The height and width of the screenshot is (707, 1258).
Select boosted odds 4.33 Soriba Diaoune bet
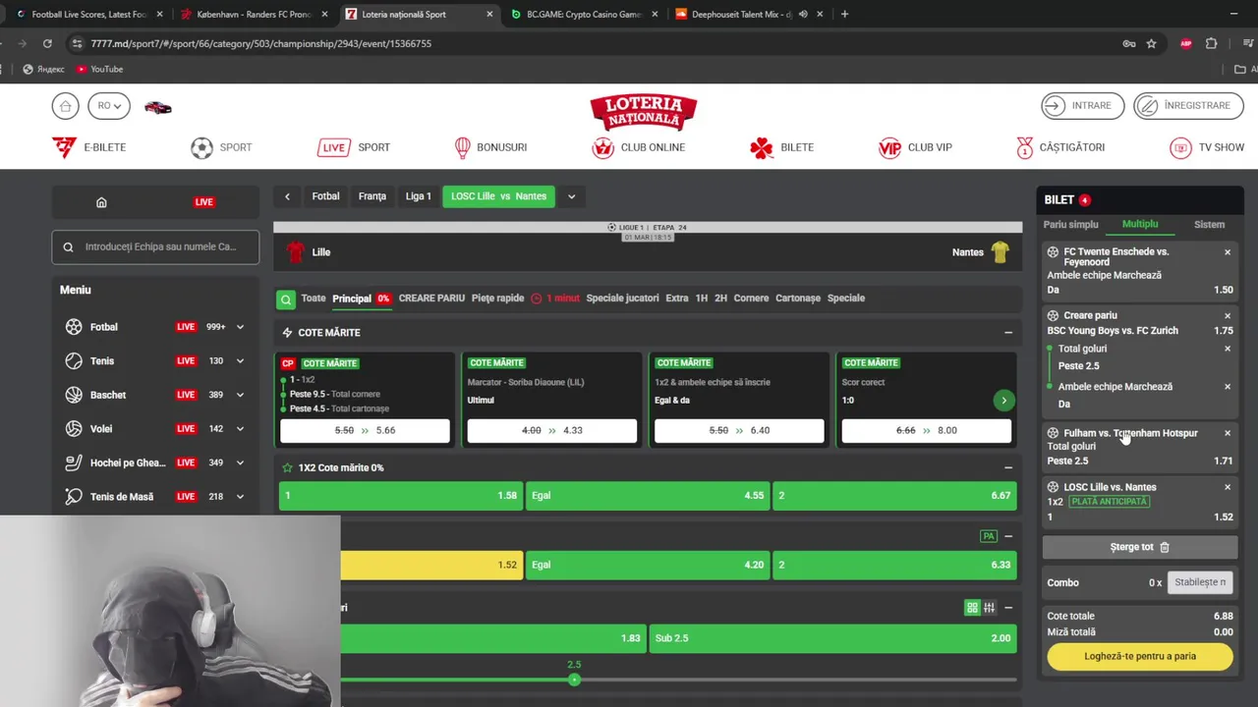click(551, 430)
